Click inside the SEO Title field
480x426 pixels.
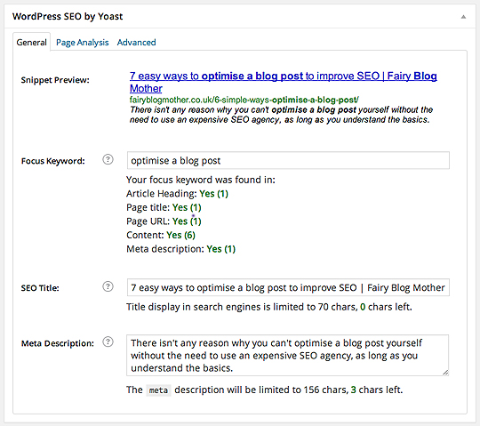(288, 287)
